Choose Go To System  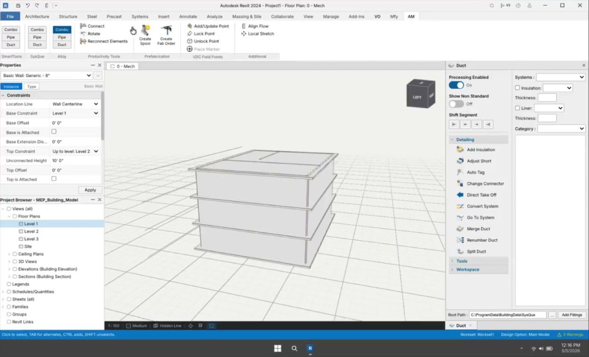(476, 218)
